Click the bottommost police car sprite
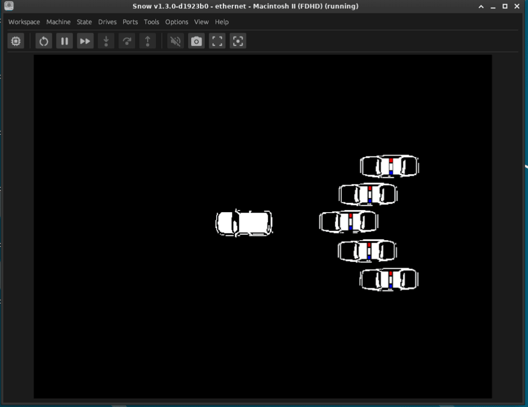This screenshot has height=407, width=528. [x=389, y=279]
